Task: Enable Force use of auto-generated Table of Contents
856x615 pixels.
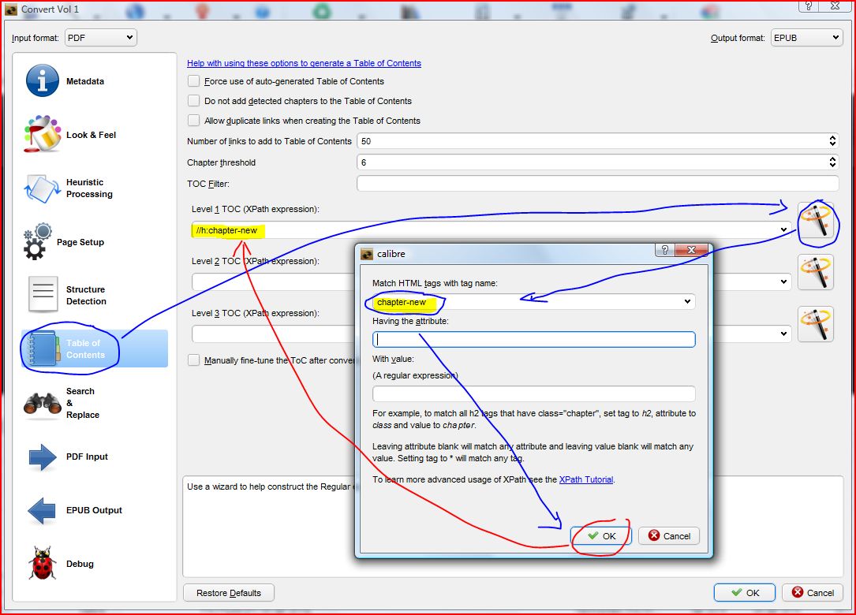Action: click(x=193, y=81)
